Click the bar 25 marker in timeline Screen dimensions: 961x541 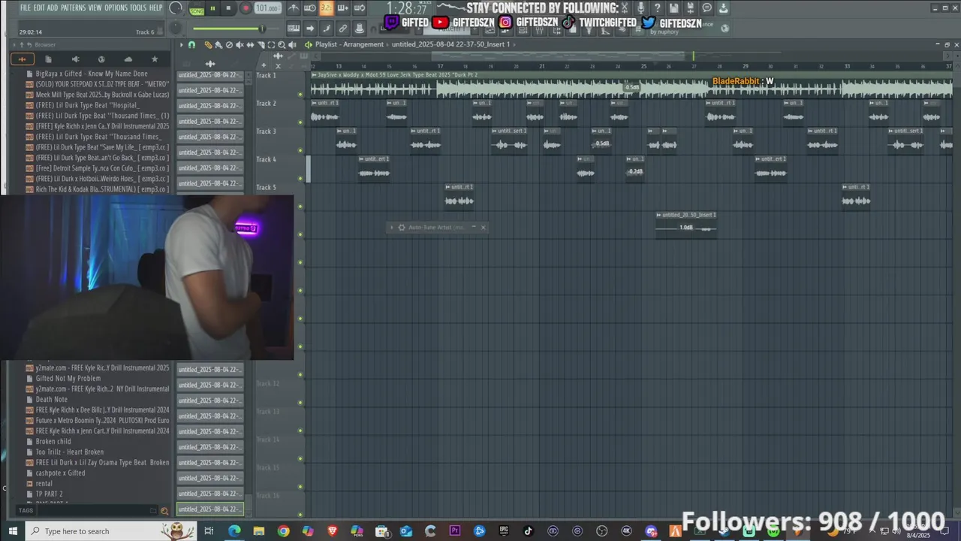pyautogui.click(x=643, y=66)
